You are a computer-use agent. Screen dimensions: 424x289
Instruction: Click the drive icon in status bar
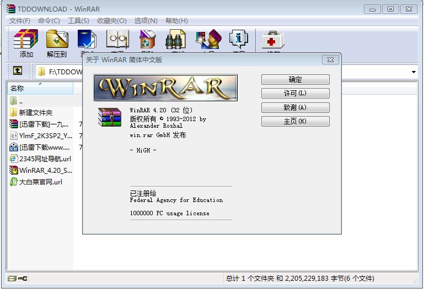click(x=12, y=279)
